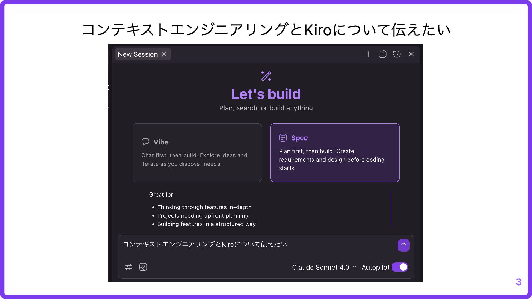532x299 pixels.
Task: Add context with the hash icon
Action: (128, 267)
